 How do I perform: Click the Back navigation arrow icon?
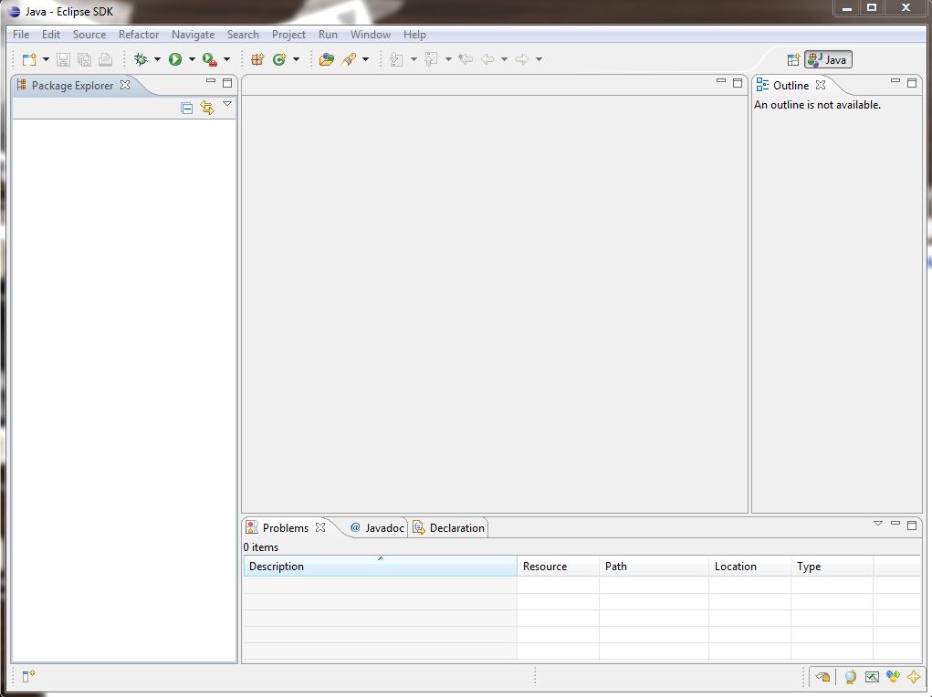pos(487,59)
